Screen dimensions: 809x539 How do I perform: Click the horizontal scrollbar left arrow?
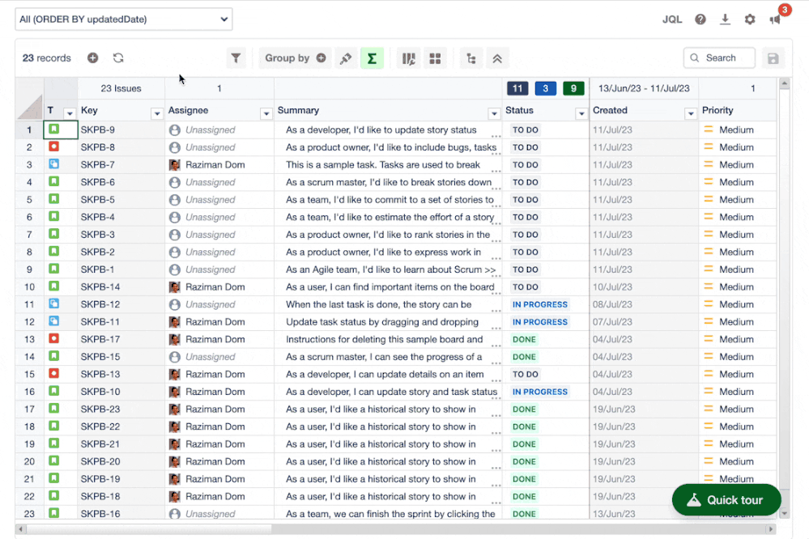click(20, 529)
